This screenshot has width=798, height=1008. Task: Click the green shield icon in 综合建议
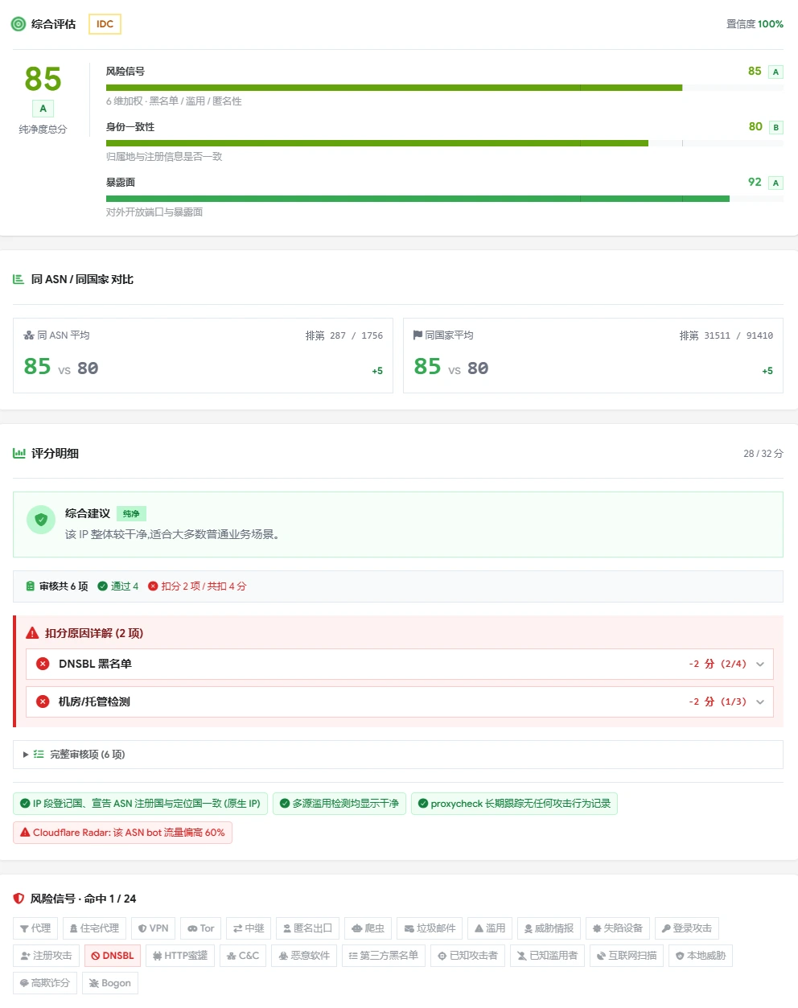[x=41, y=520]
